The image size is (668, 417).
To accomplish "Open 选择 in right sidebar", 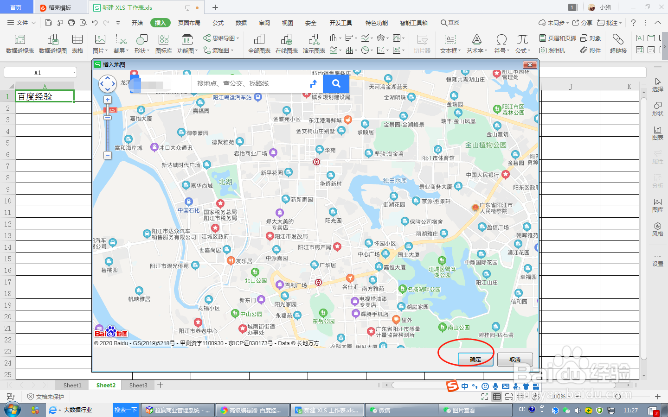I will click(657, 85).
